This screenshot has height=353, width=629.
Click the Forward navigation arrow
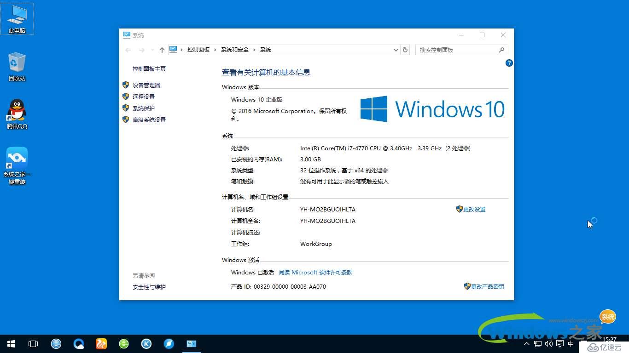[142, 50]
